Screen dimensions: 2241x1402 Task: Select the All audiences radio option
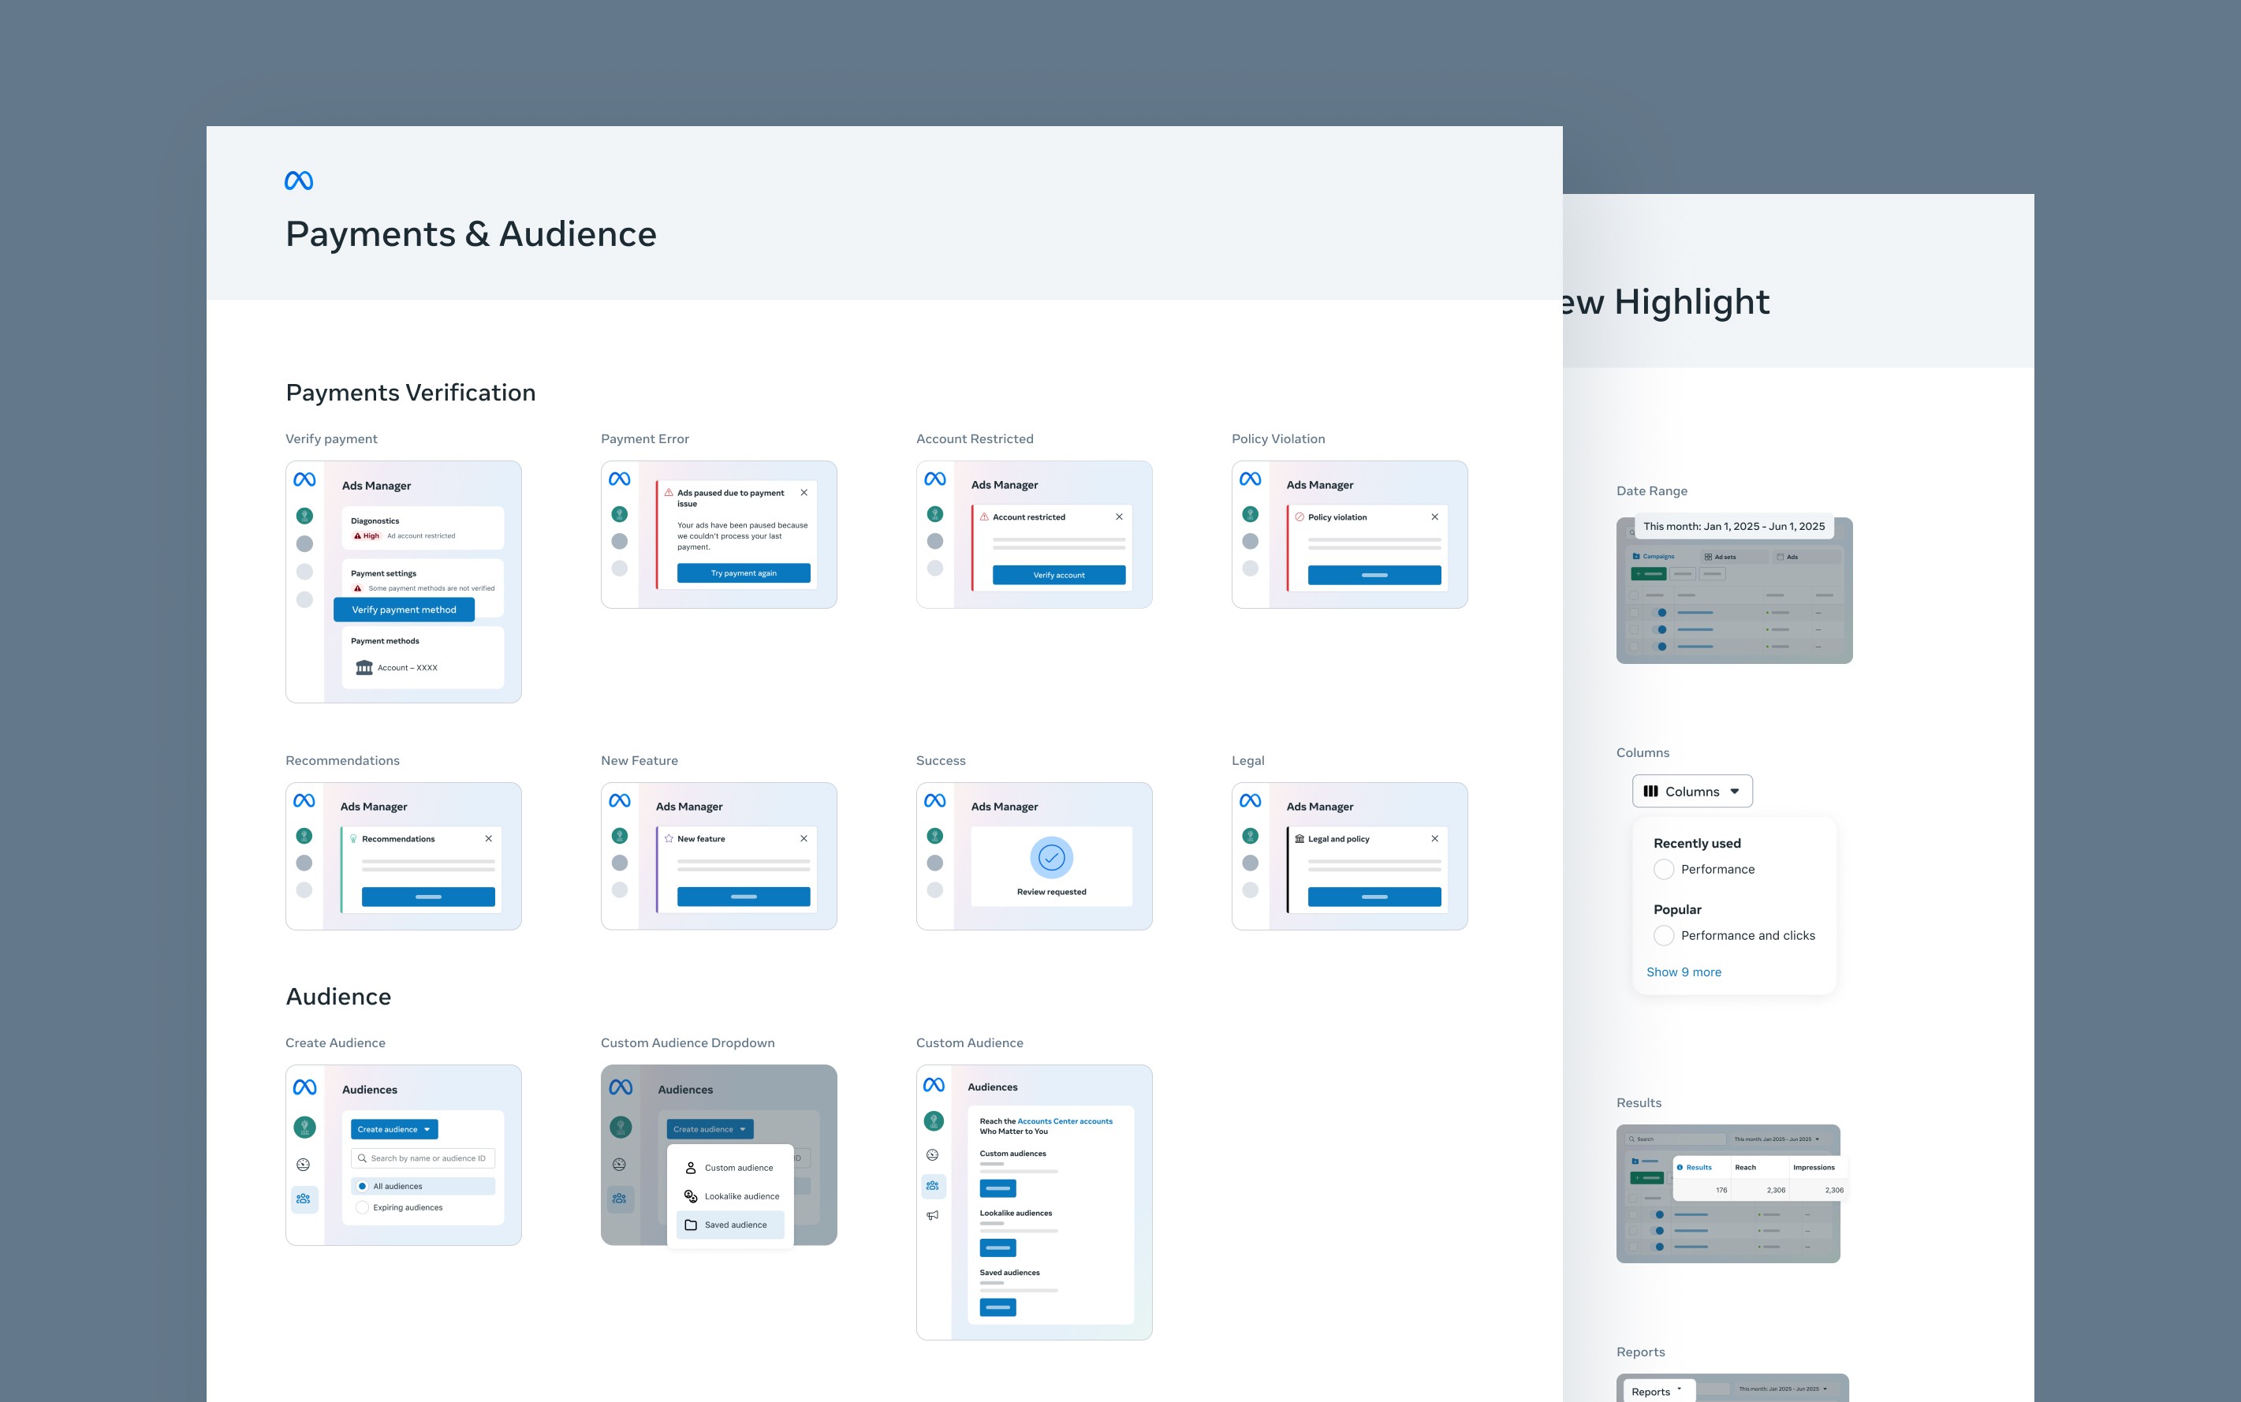(x=363, y=1187)
